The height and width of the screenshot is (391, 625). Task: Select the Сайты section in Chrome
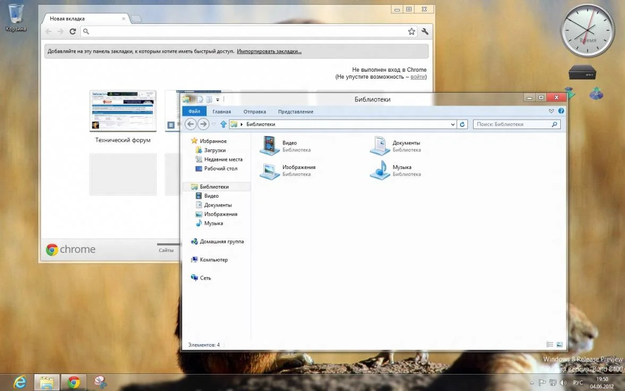click(166, 250)
